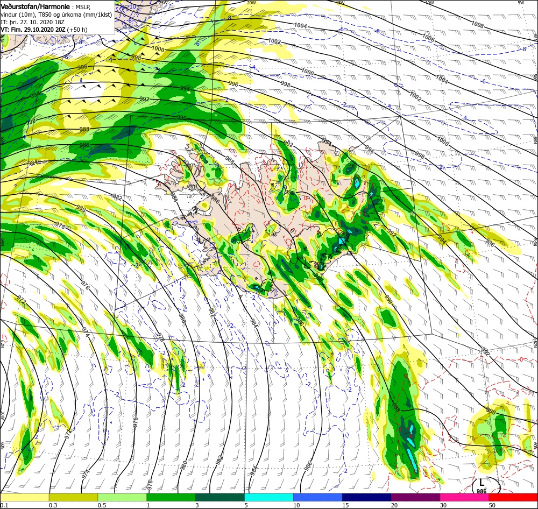The width and height of the screenshot is (538, 509).
Task: Select the dark green 3–5 mm legend swatch
Action: click(x=220, y=497)
